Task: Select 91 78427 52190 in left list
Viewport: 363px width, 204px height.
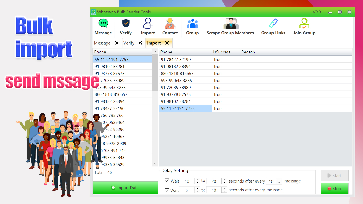Action: 123,108
